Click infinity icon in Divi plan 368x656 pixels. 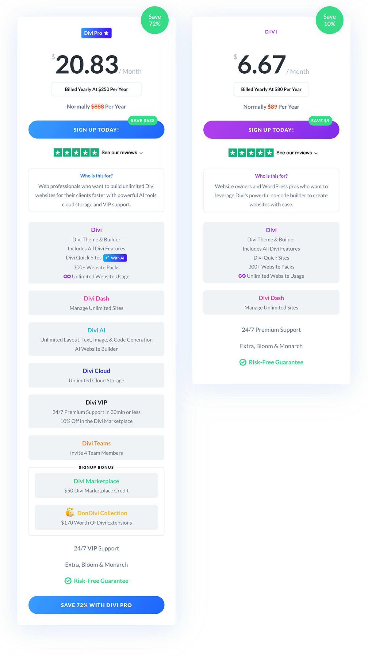tap(242, 276)
